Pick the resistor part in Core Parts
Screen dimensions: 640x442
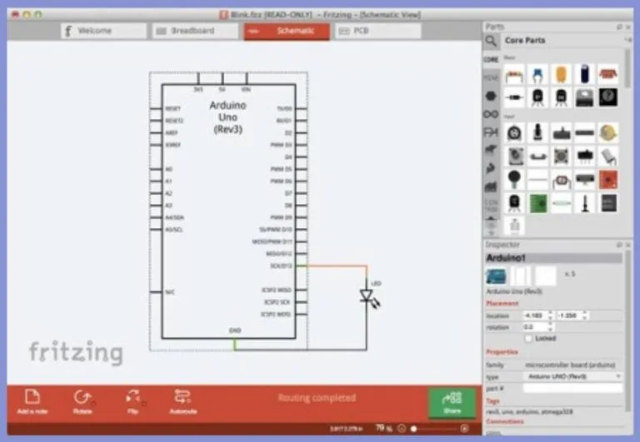pos(514,75)
